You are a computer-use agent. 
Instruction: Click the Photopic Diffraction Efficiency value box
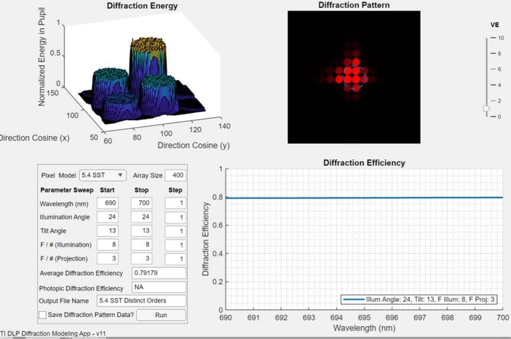159,287
